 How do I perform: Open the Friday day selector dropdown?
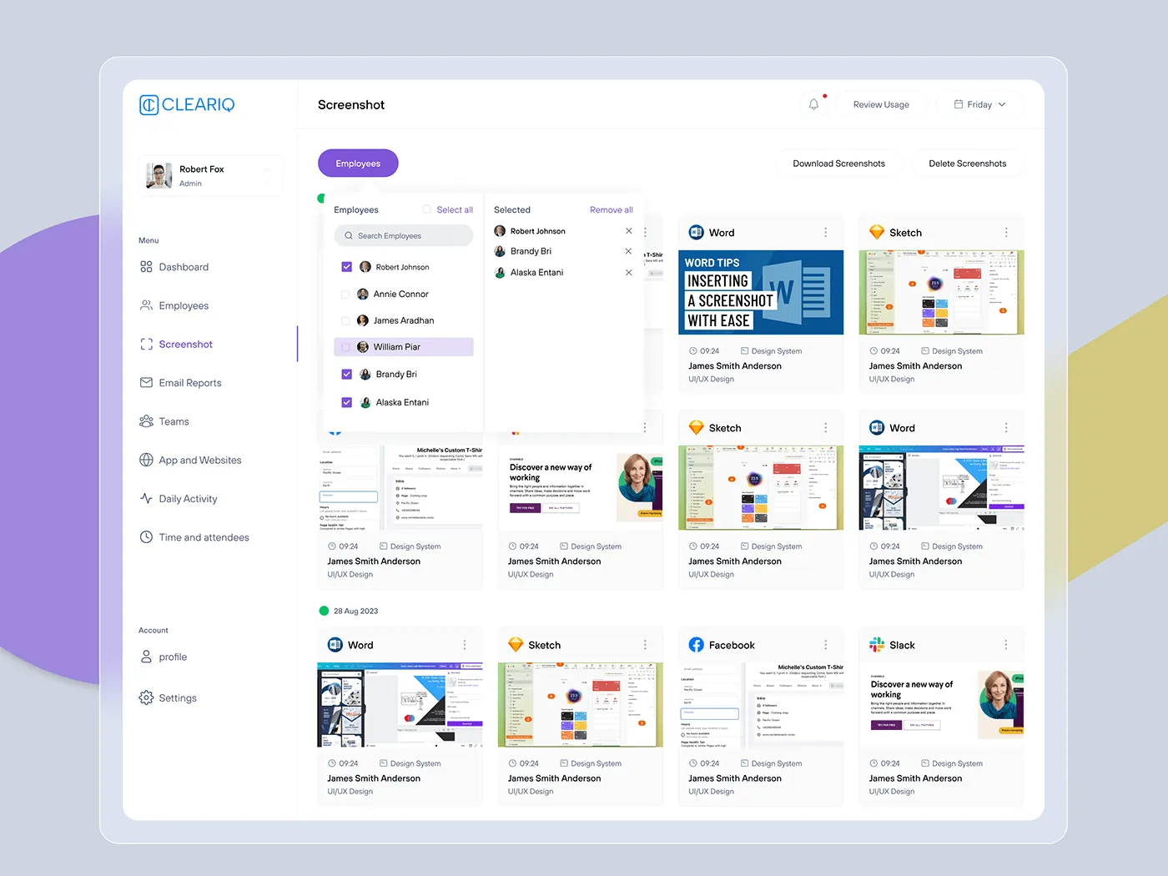(979, 104)
